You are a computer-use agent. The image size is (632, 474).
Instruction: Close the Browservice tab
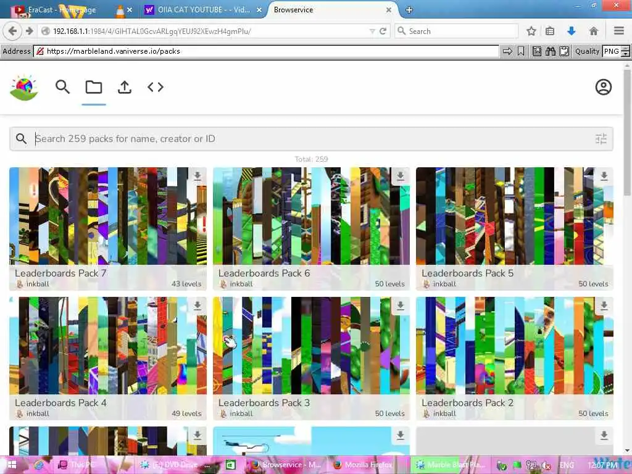click(389, 10)
